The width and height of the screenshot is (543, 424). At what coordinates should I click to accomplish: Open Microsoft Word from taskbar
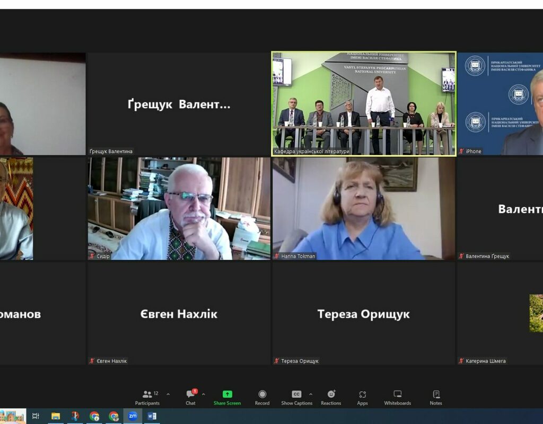(x=152, y=416)
